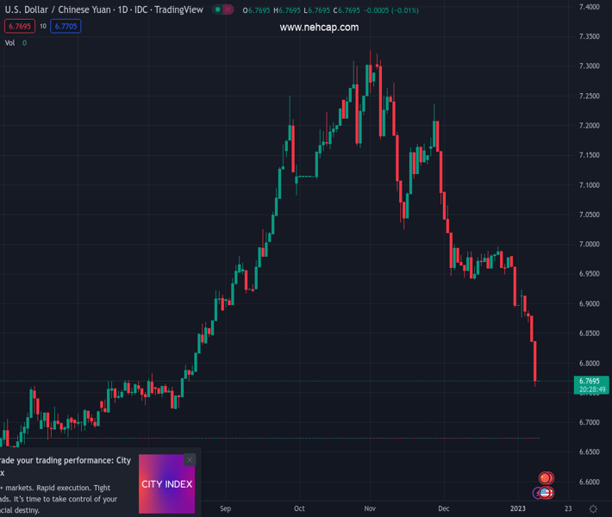The image size is (612, 517).
Task: Select the Oct label on time axis
Action: [299, 508]
